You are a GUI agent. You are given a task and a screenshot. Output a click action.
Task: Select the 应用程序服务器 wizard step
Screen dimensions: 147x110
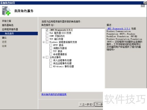pos(10,29)
